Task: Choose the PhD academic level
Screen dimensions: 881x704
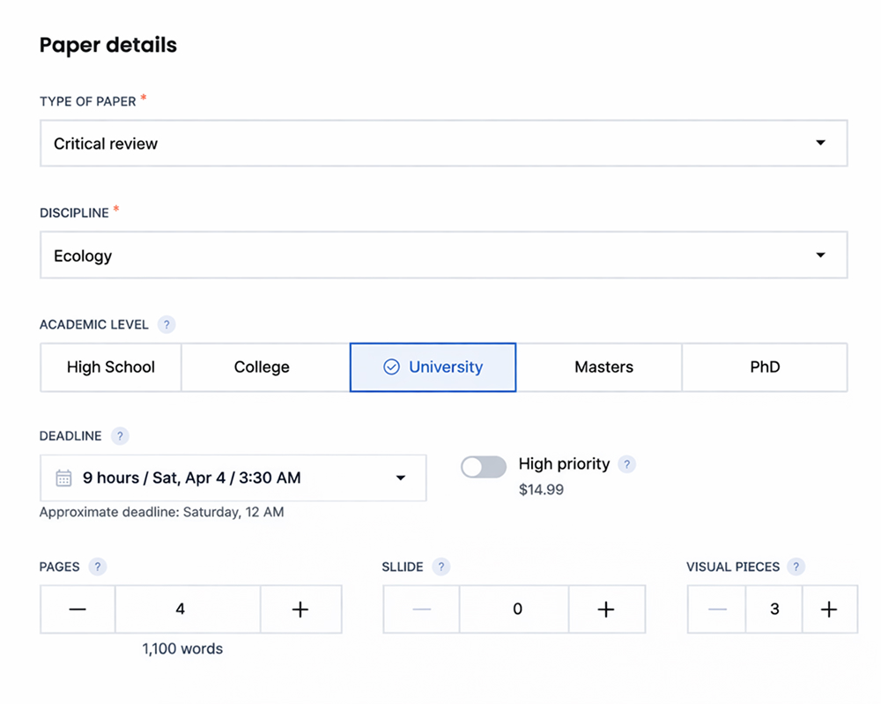Action: pyautogui.click(x=765, y=367)
